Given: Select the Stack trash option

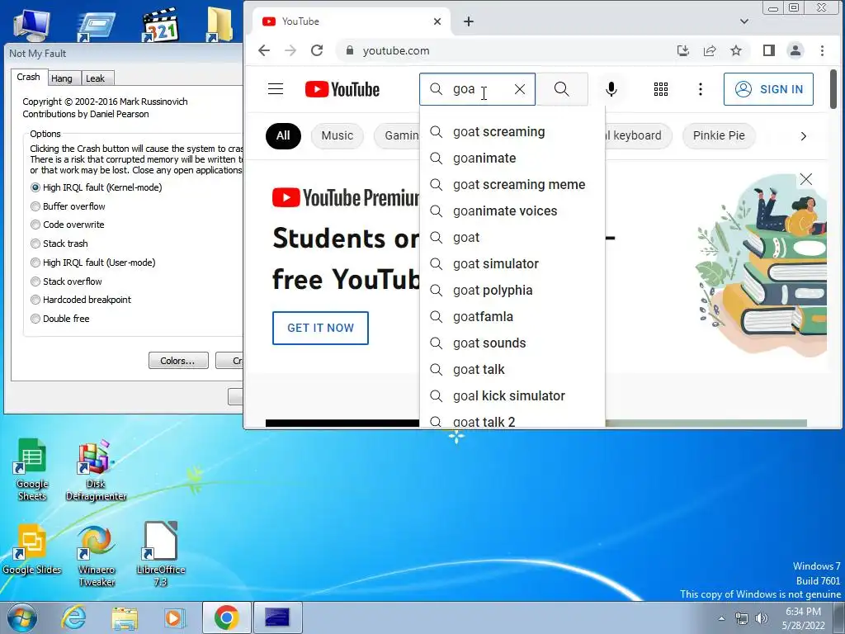Looking at the screenshot, I should [59, 244].
